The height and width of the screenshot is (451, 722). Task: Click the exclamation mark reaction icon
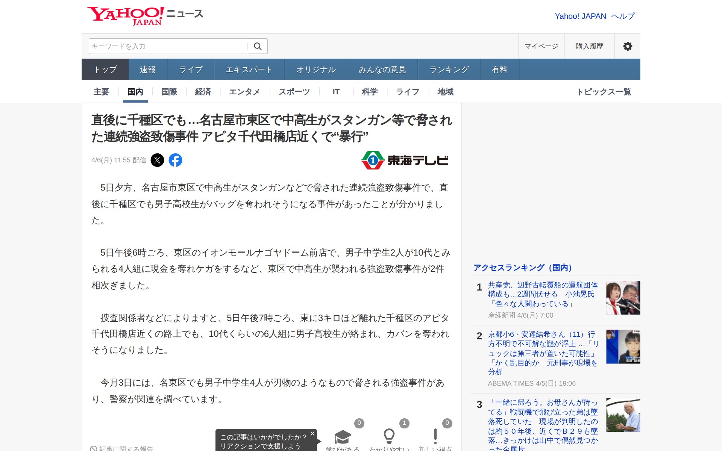pos(435,436)
